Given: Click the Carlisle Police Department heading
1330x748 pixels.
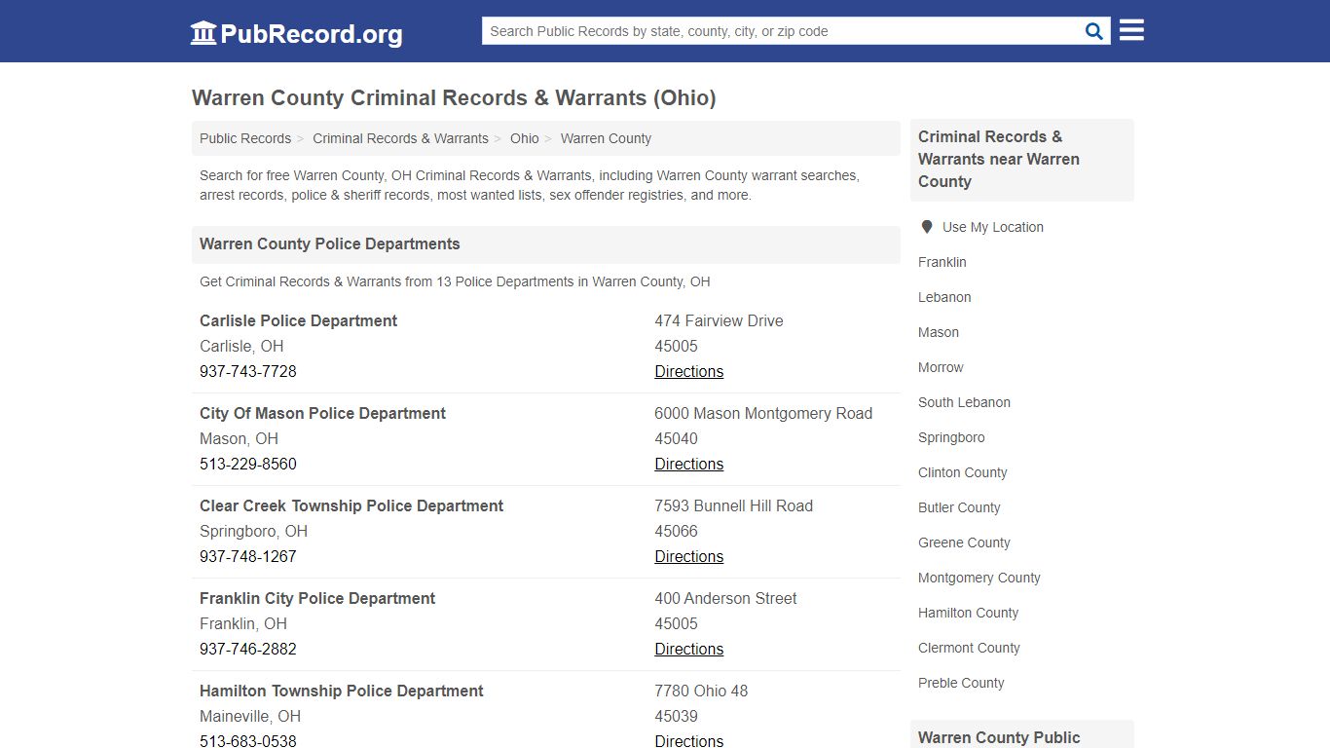Looking at the screenshot, I should [298, 320].
